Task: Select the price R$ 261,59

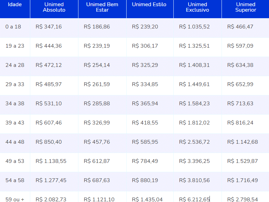Action: tap(97, 84)
